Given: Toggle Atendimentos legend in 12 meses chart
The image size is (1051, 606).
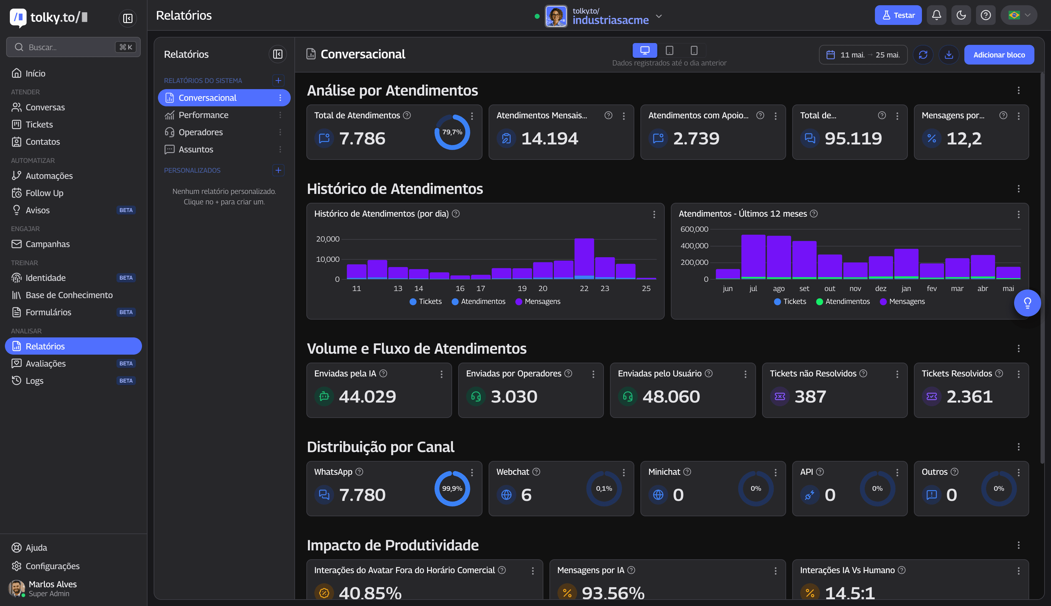Looking at the screenshot, I should 842,301.
